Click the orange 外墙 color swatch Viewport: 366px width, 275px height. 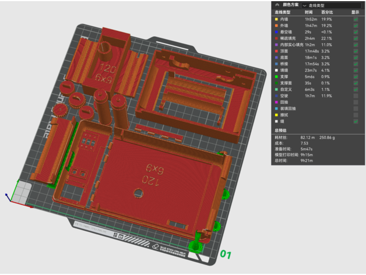tap(276, 26)
